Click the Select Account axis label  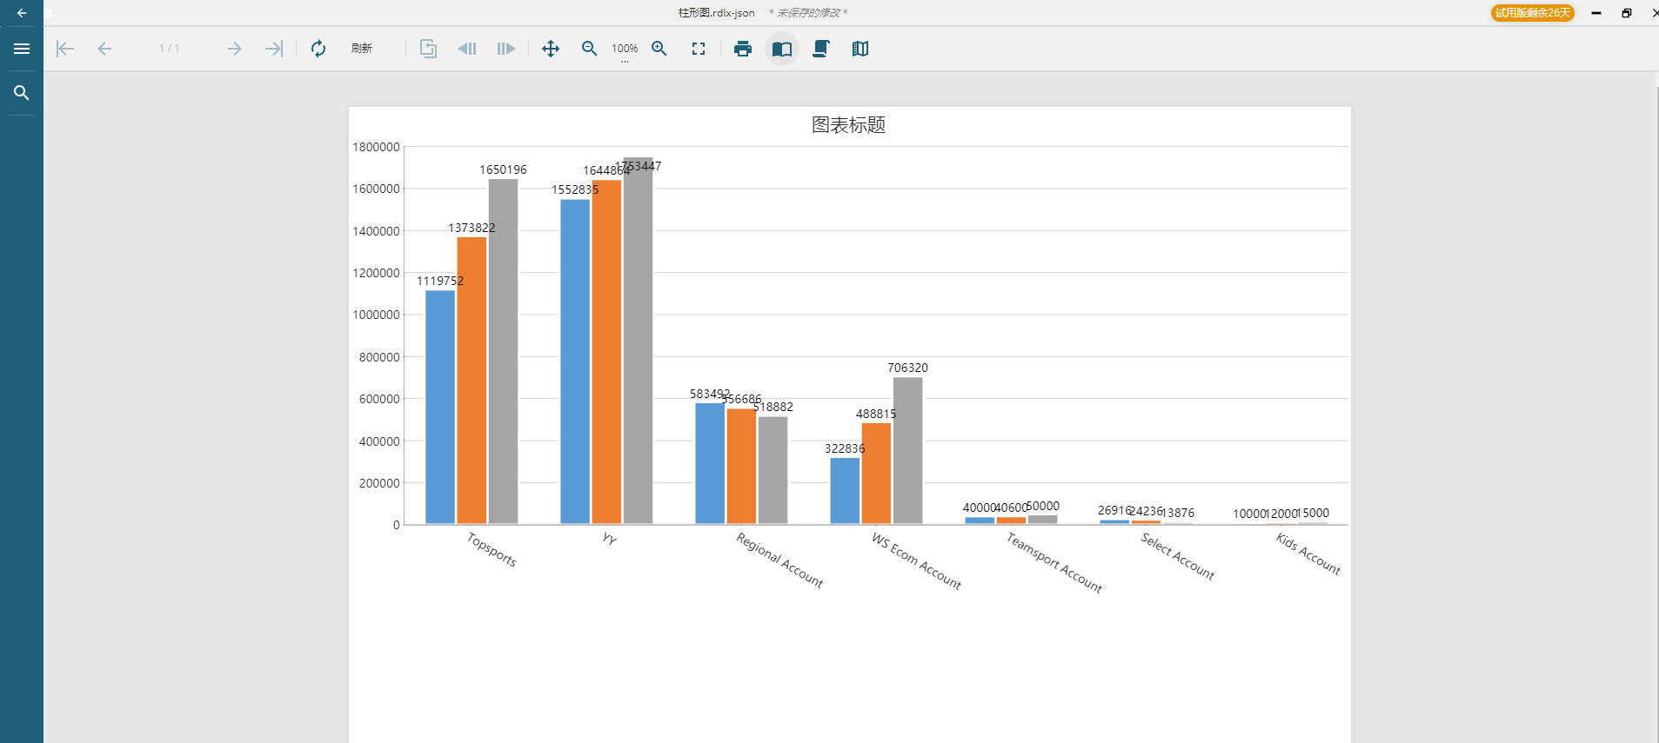1177,556
